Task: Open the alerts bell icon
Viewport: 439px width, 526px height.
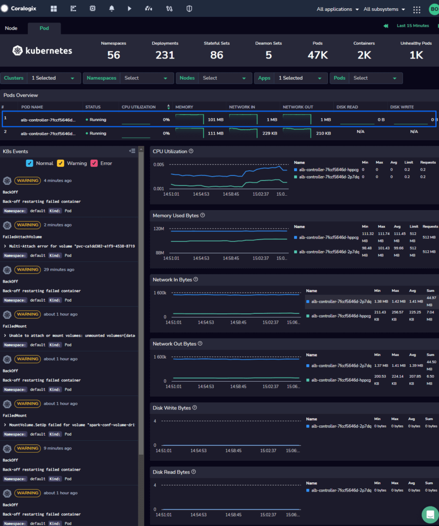Action: pyautogui.click(x=112, y=9)
